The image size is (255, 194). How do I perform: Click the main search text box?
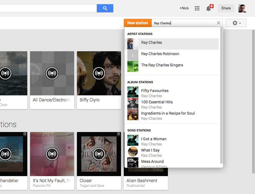(48, 8)
